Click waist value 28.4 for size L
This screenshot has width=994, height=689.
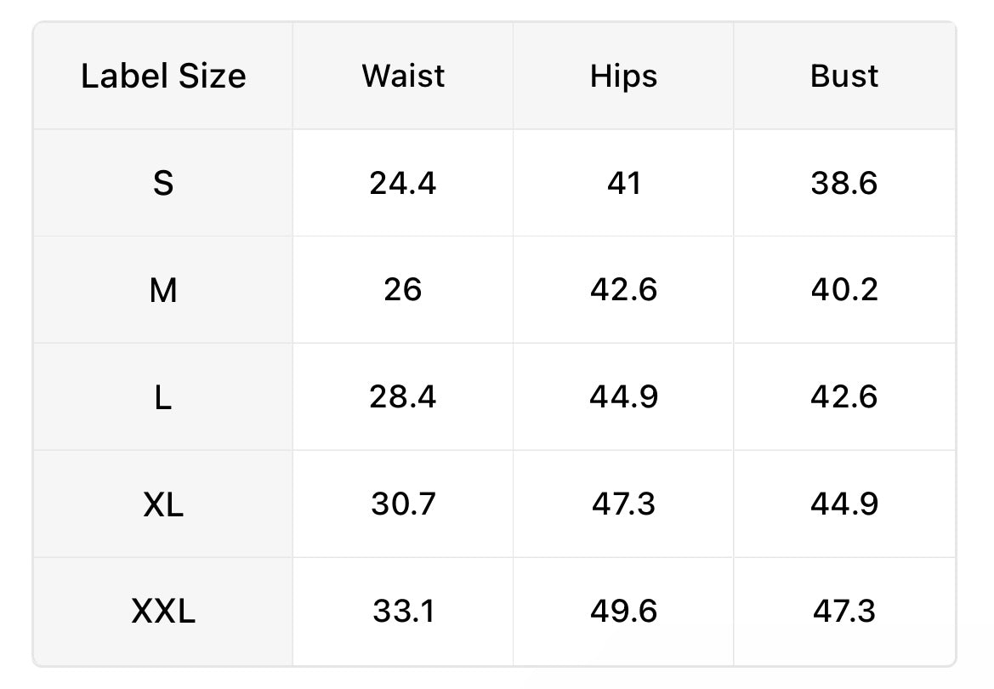coord(403,398)
